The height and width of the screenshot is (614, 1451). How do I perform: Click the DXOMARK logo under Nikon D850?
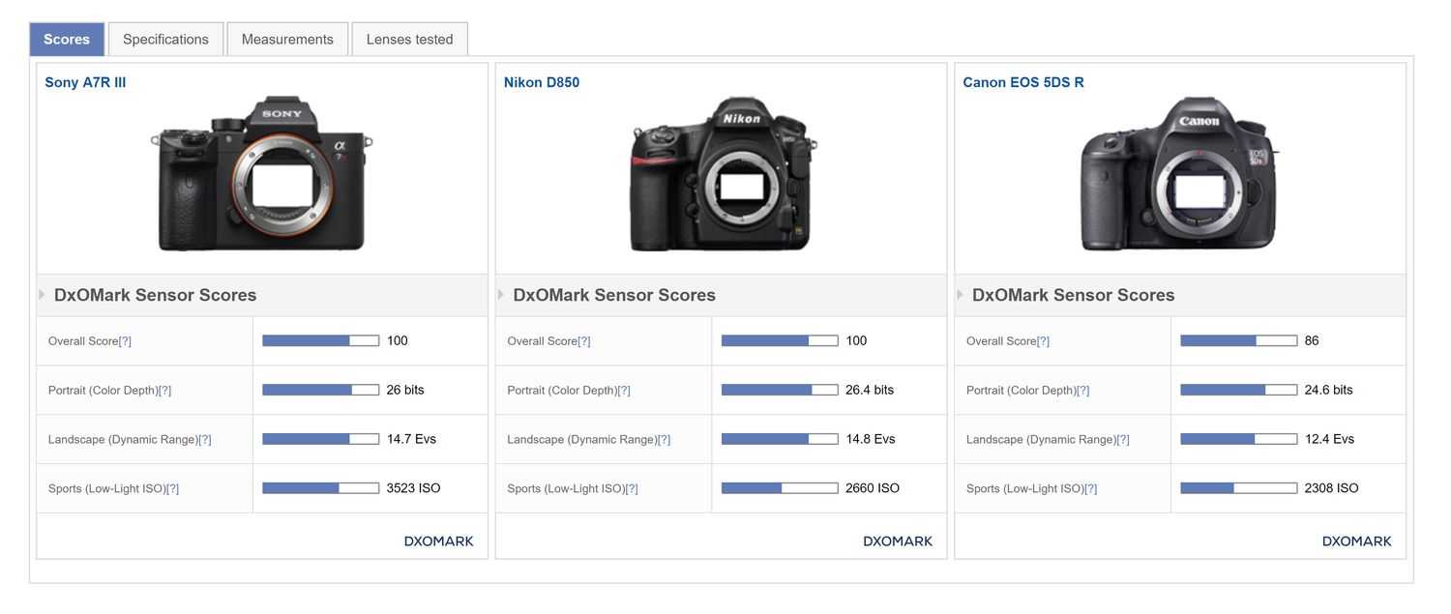click(x=898, y=541)
